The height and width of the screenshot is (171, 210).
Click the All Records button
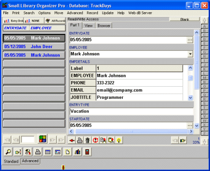click(x=55, y=21)
